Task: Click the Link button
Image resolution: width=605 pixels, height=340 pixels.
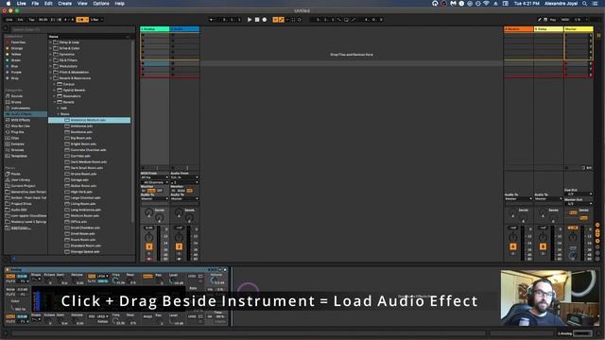Action: 9,20
